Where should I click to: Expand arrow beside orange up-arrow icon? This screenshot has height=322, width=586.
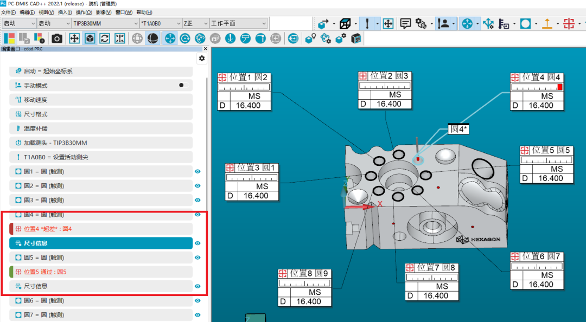point(558,23)
